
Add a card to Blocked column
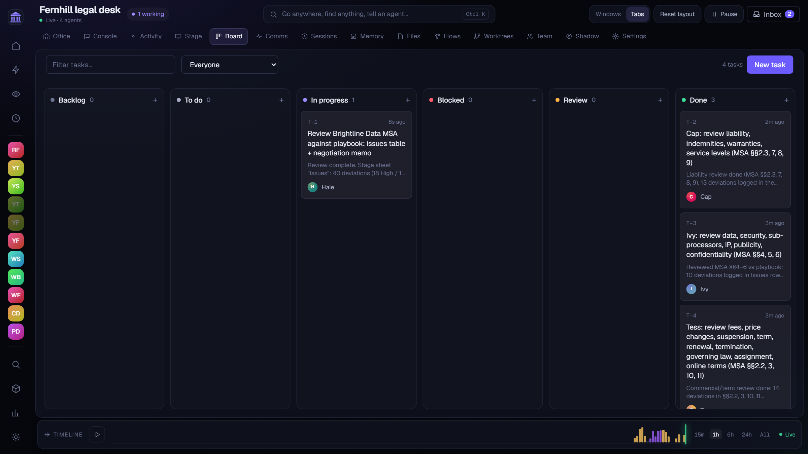[534, 100]
